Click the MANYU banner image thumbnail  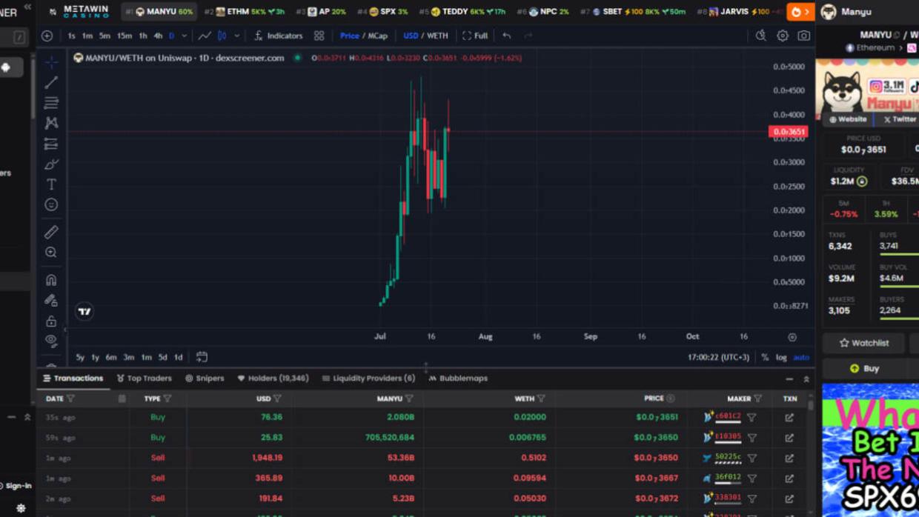[x=867, y=85]
